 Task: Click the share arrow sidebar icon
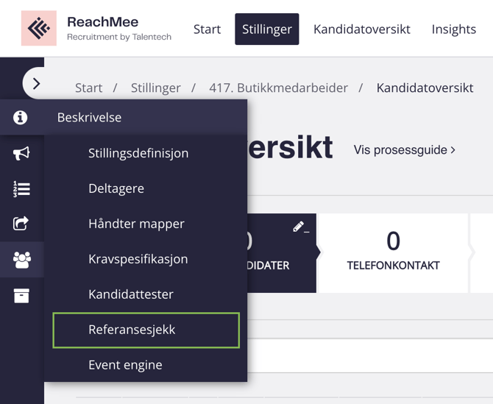[x=21, y=224]
